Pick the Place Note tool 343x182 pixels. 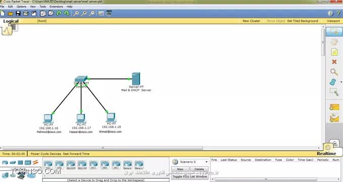point(334,52)
